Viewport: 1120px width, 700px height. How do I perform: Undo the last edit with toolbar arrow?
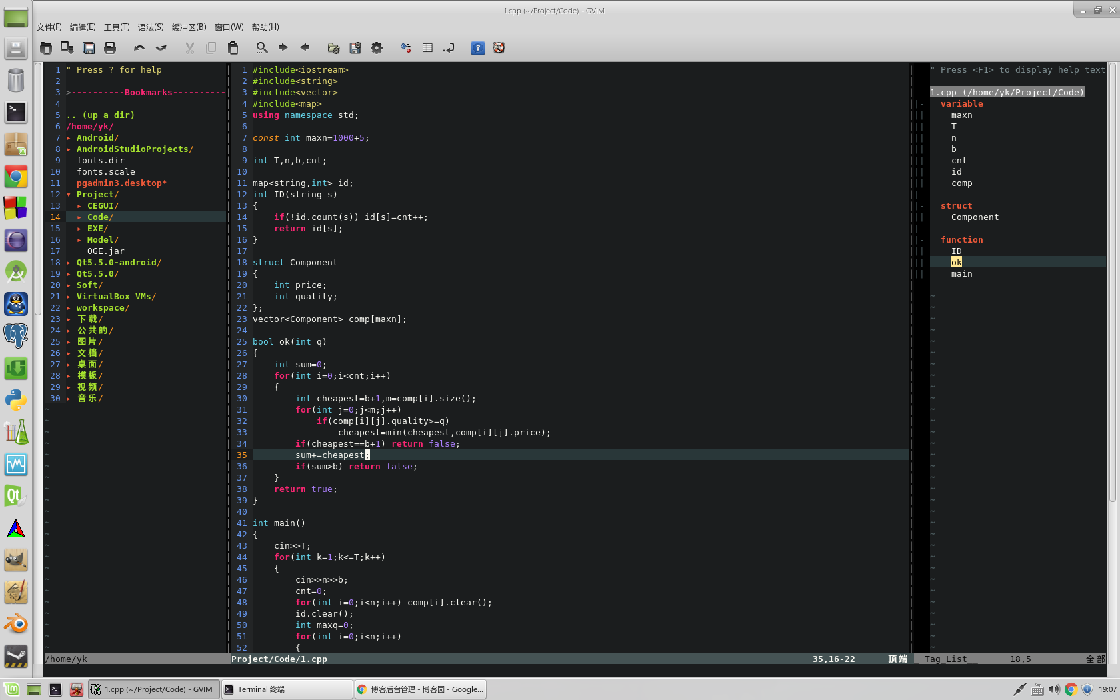tap(139, 48)
